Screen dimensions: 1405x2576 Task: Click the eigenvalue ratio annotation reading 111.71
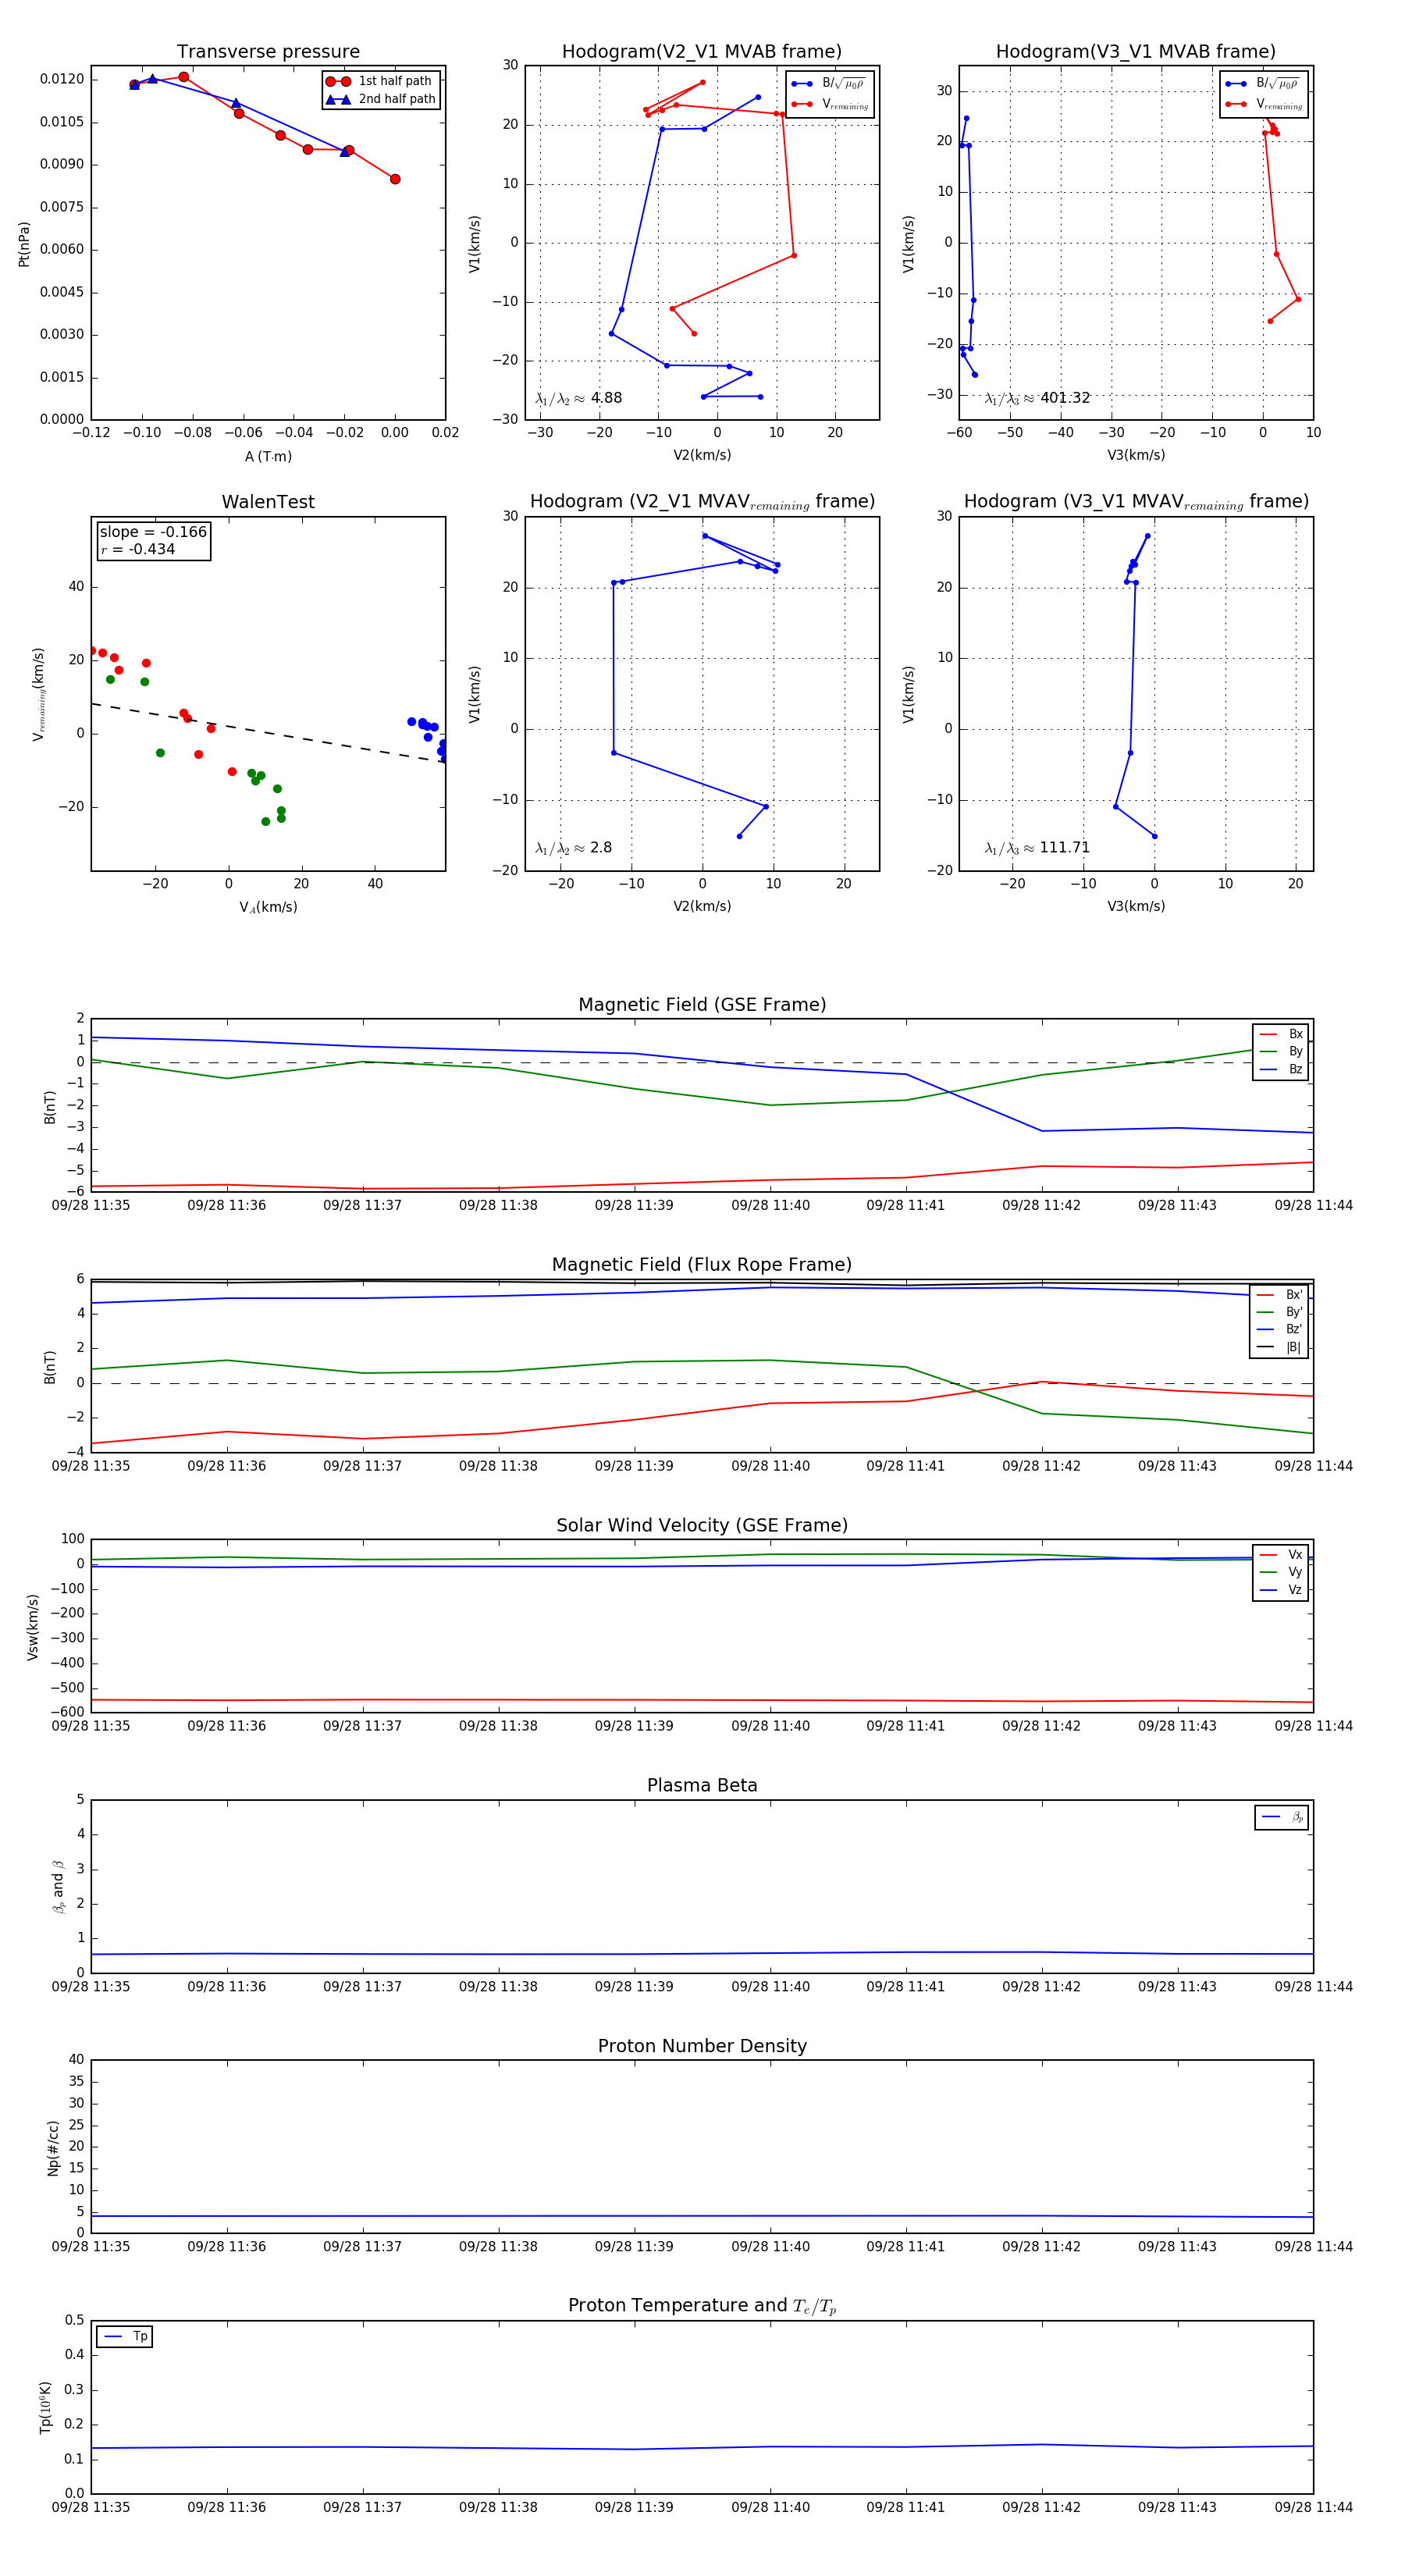point(1037,848)
